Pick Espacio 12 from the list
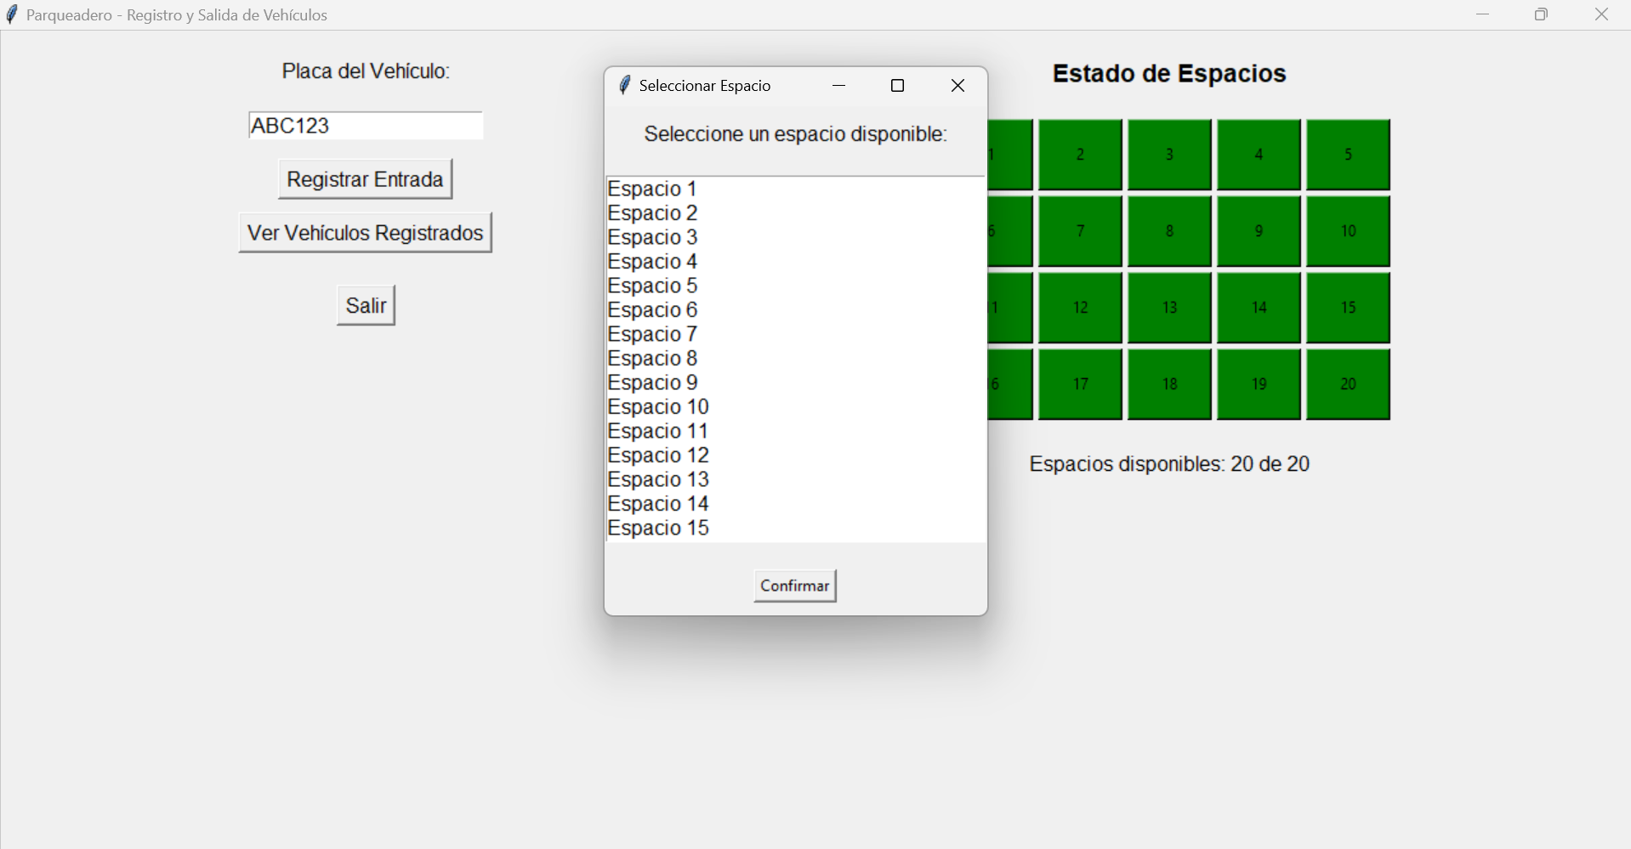This screenshot has width=1631, height=849. coord(796,455)
